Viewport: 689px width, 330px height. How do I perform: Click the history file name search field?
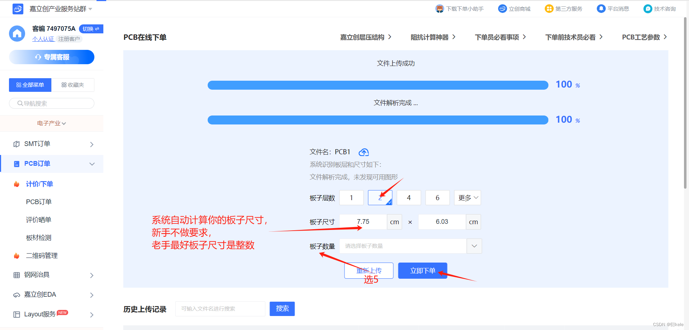click(220, 309)
